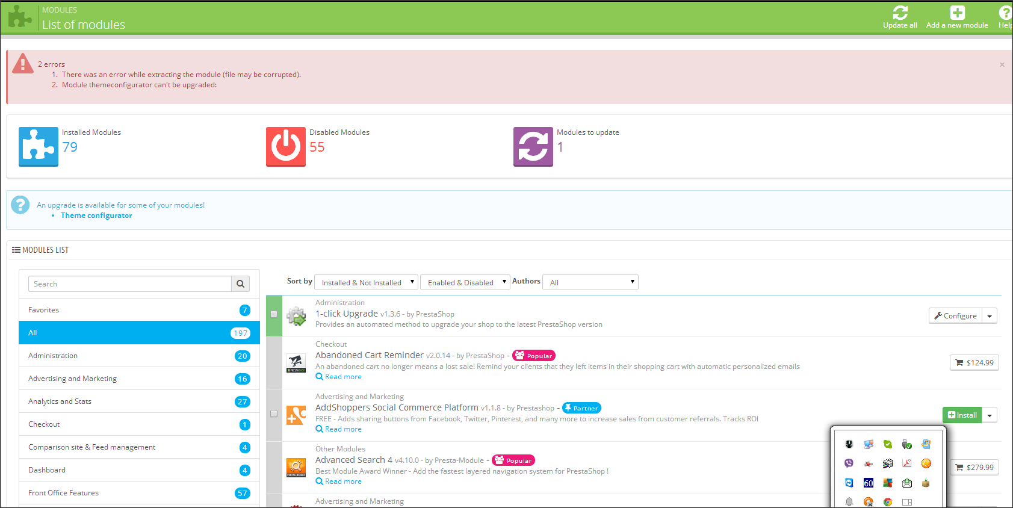The height and width of the screenshot is (508, 1013).
Task: Select the All modules category
Action: pyautogui.click(x=139, y=333)
